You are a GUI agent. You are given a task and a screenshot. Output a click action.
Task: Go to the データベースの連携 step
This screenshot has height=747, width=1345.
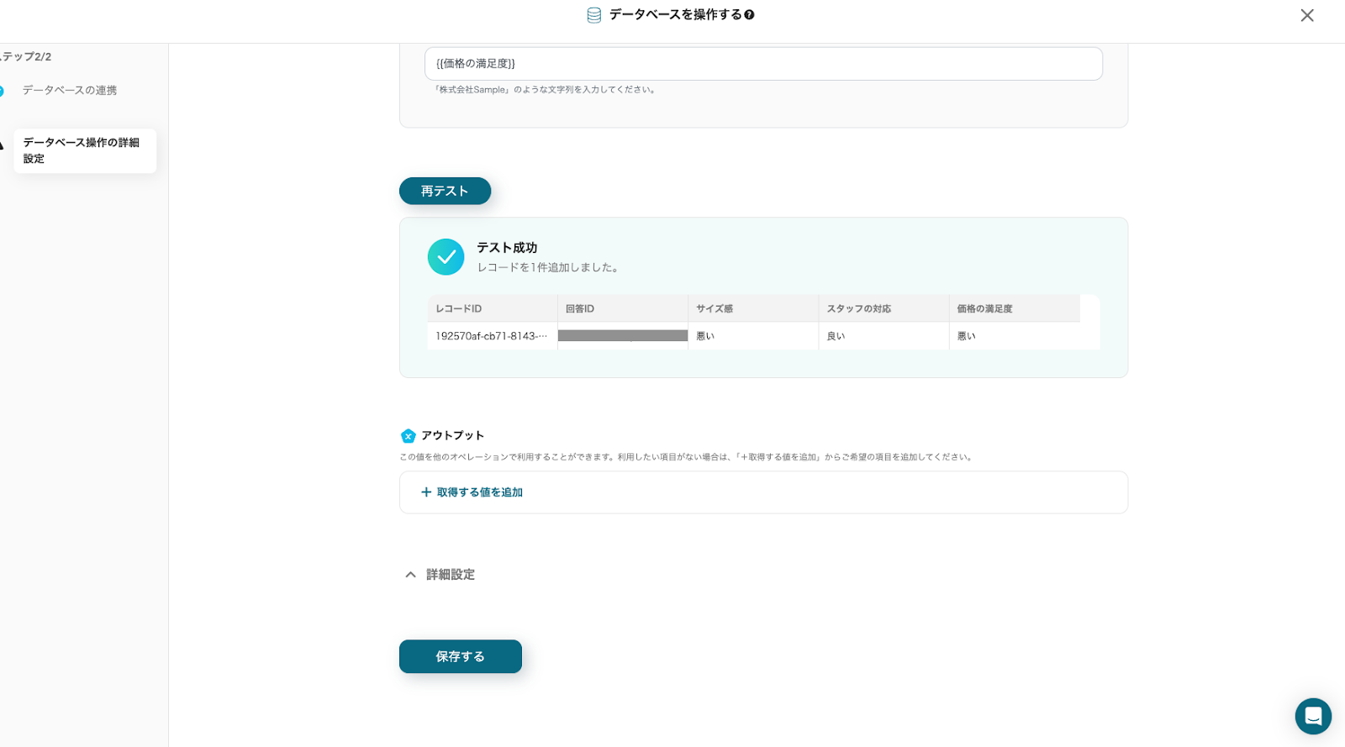(70, 91)
